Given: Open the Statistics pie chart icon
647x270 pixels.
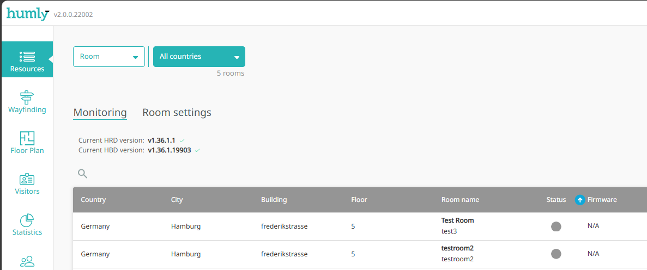Looking at the screenshot, I should click(27, 220).
